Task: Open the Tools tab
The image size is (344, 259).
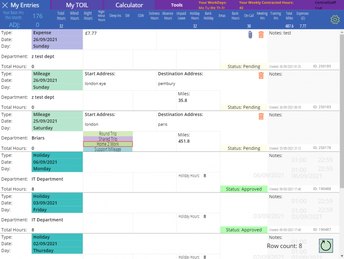Action: [x=177, y=5]
